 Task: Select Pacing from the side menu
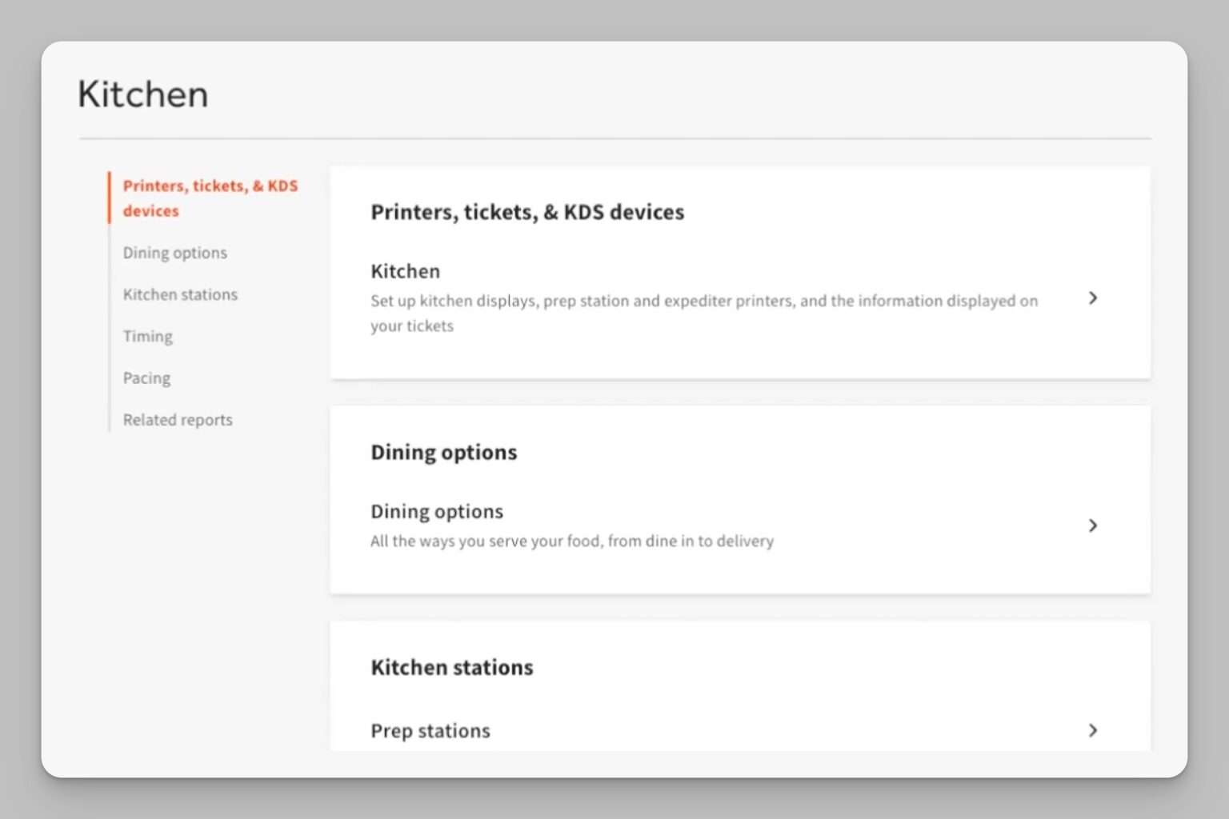[146, 378]
